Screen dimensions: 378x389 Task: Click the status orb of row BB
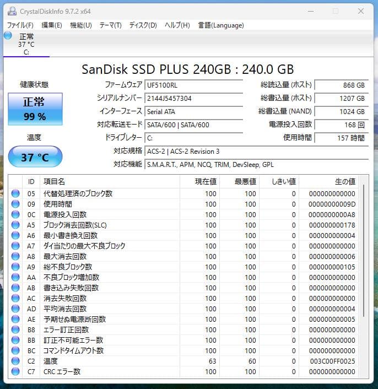[x=15, y=340]
